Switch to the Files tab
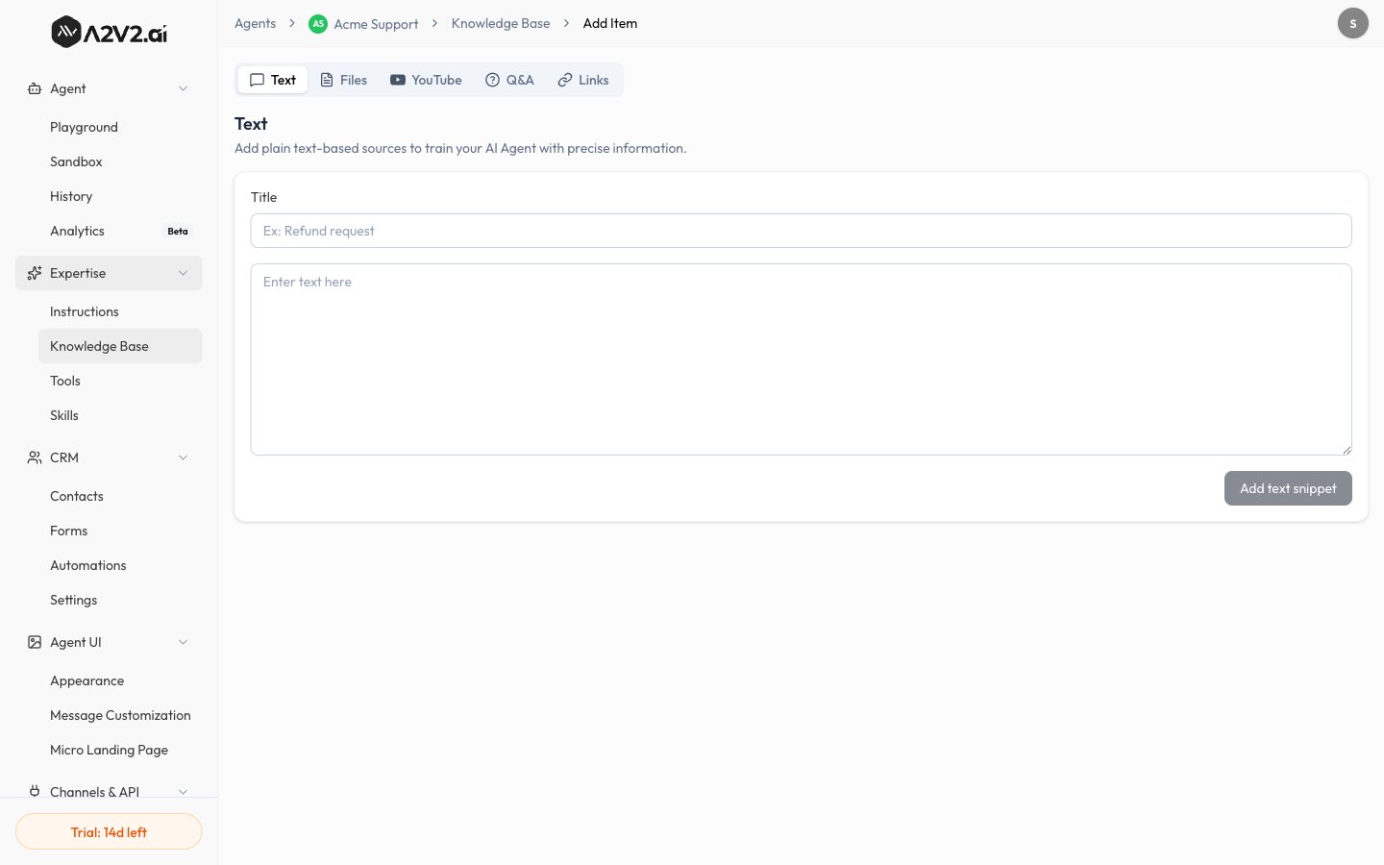This screenshot has width=1384, height=865. pos(343,80)
